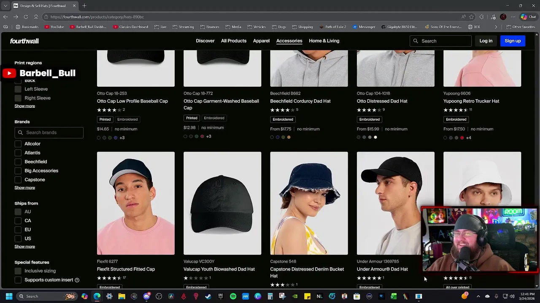Screen dimensions: 540x303
Task: Switch to Design & Sell Hats tab
Action: (x=44, y=5)
